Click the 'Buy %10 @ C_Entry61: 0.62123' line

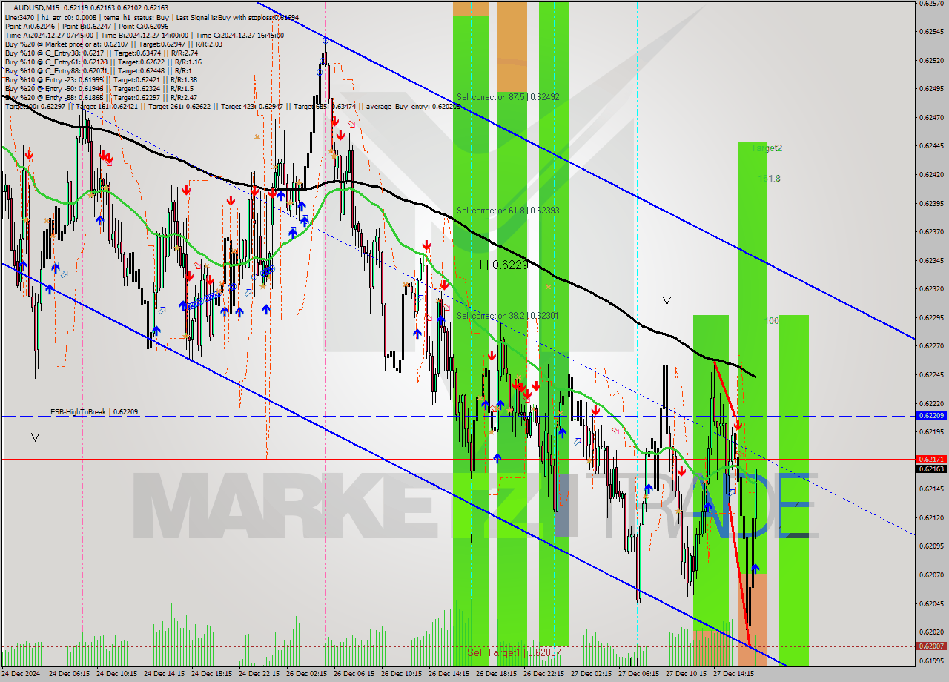click(x=103, y=62)
